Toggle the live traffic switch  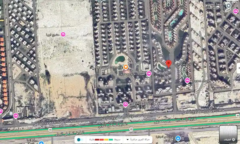click(x=80, y=139)
